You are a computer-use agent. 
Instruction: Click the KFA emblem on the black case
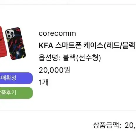pyautogui.click(x=18, y=54)
